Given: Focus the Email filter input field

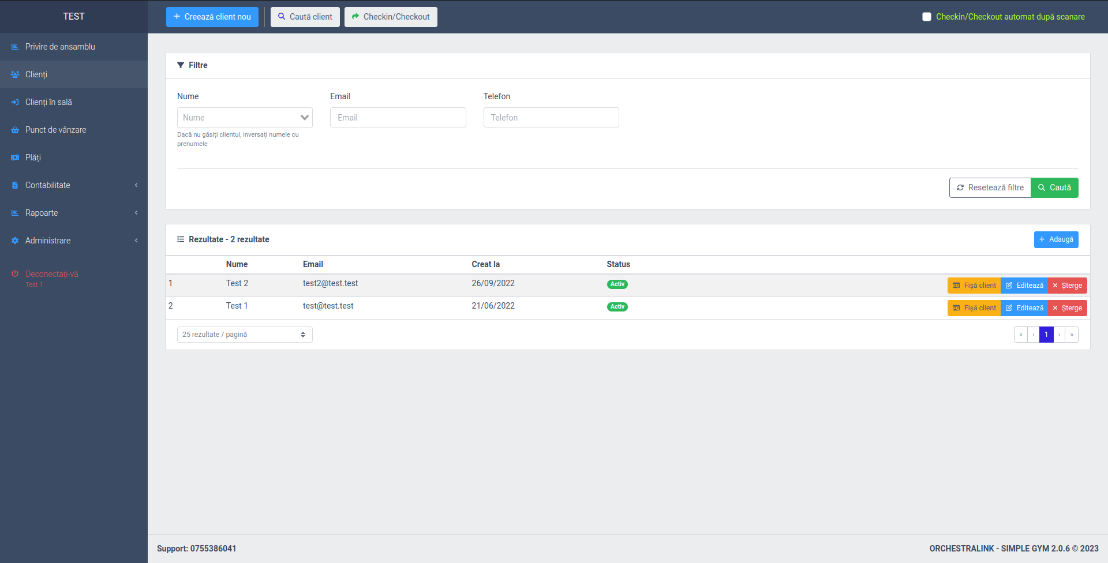Looking at the screenshot, I should 398,118.
